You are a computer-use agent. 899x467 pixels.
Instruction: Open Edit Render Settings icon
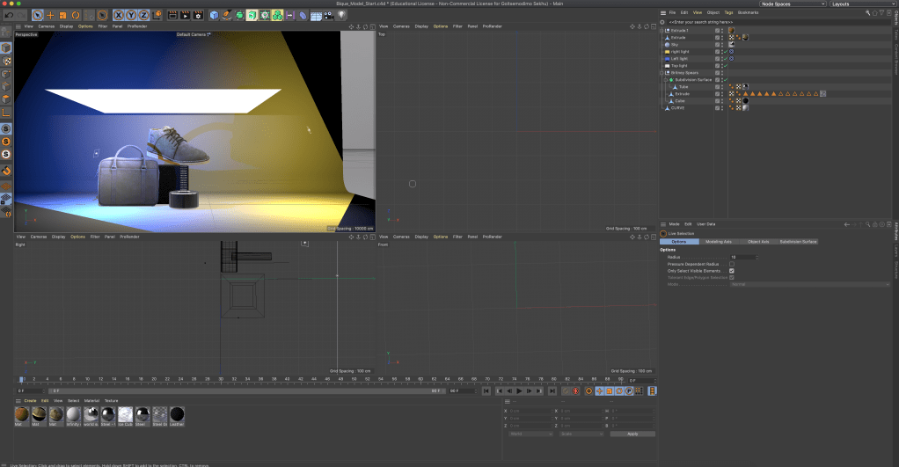click(199, 15)
